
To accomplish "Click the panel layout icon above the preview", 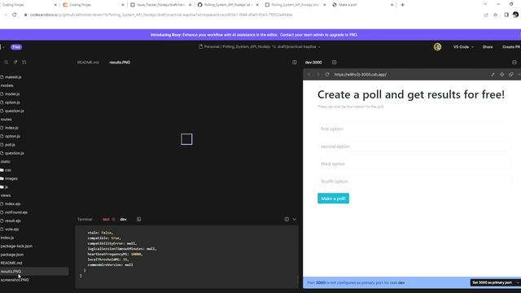I will click(x=514, y=62).
